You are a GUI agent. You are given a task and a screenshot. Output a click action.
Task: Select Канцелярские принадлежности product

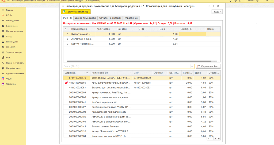[x=142, y=112]
